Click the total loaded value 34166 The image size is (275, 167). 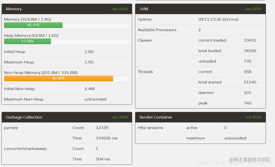click(x=250, y=51)
